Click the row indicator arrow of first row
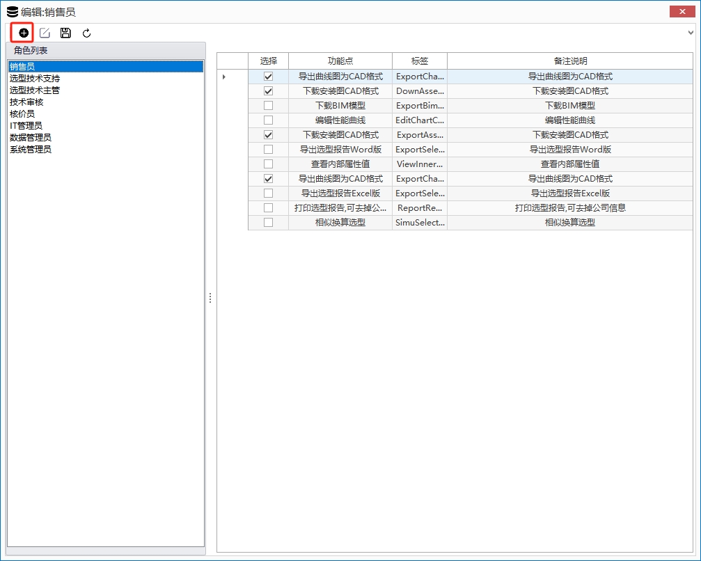The height and width of the screenshot is (561, 701). [224, 77]
